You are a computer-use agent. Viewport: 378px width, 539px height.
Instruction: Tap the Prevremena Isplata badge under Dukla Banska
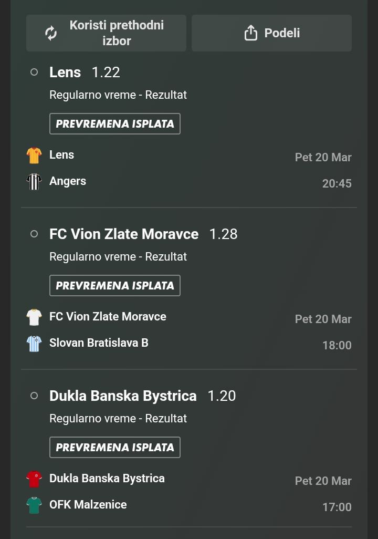pyautogui.click(x=115, y=448)
